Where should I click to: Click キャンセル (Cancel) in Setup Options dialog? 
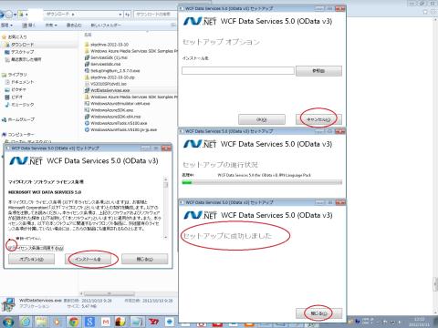point(318,119)
